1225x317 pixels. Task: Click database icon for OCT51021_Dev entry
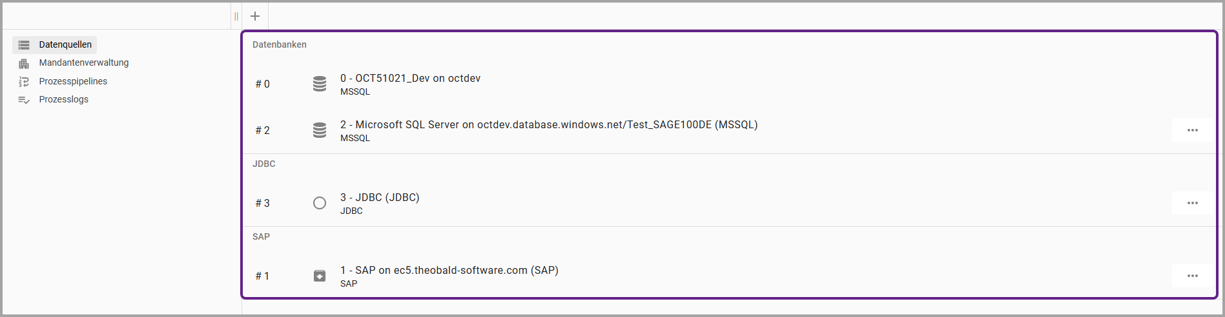320,84
